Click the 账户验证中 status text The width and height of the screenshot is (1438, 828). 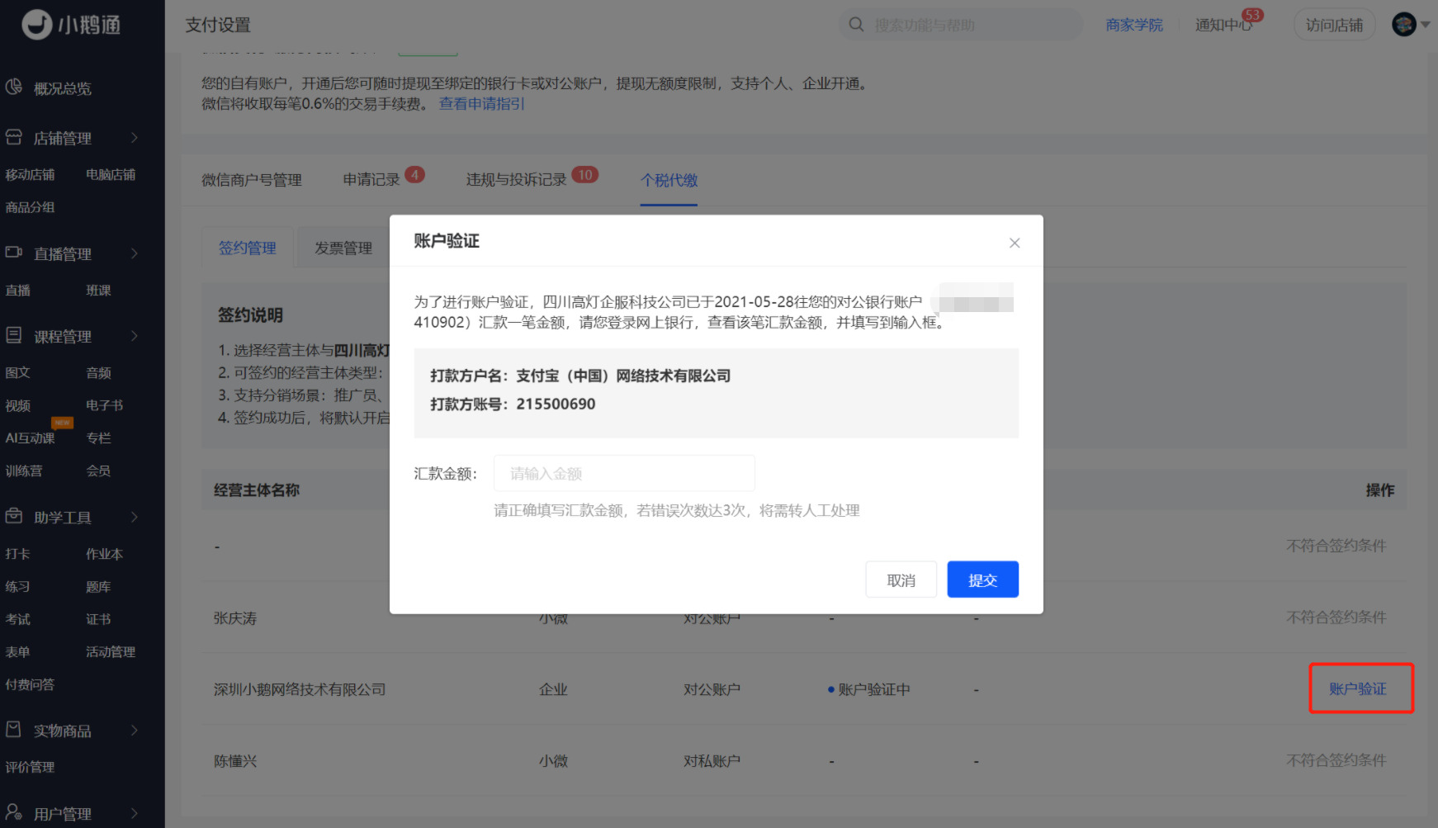pos(873,689)
